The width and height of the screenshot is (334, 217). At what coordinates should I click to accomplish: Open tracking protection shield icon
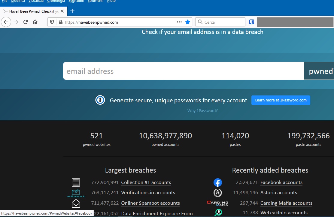52,22
